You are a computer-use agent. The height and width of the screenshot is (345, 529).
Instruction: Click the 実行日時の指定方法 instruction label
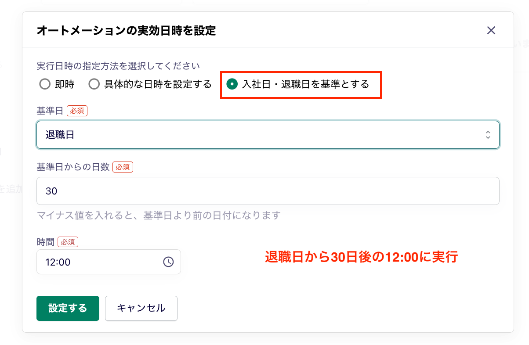pos(117,65)
